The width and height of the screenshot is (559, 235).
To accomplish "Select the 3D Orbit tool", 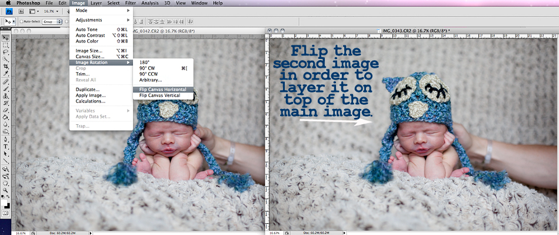I will click(x=6, y=177).
